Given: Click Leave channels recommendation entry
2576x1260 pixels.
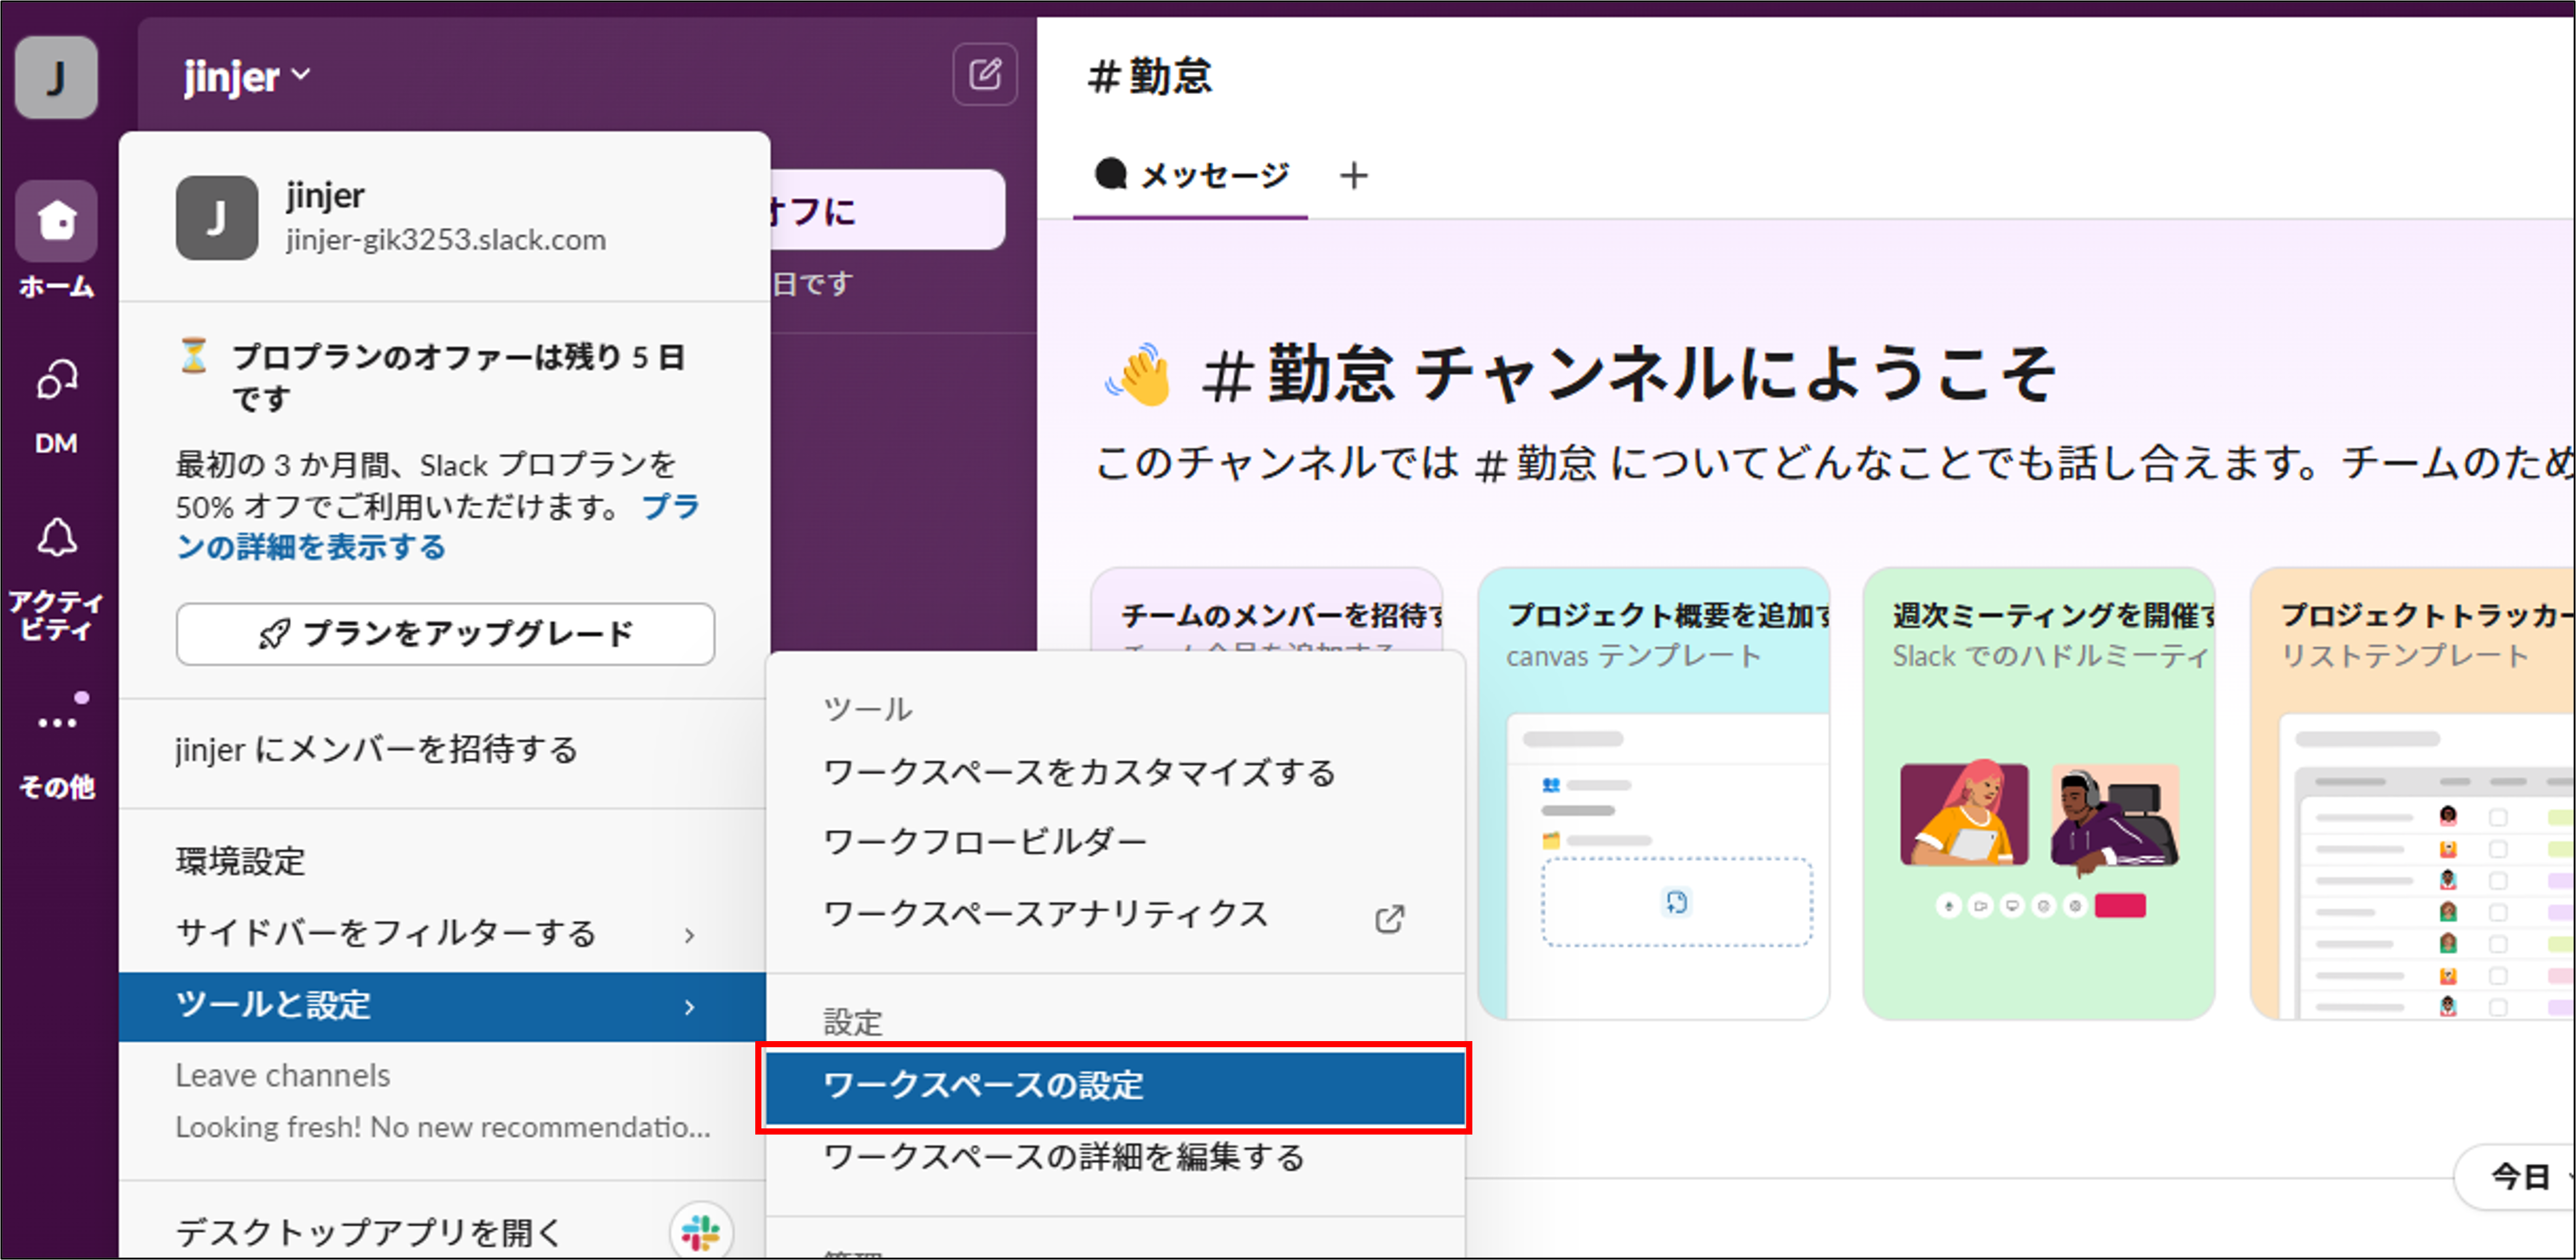Looking at the screenshot, I should (x=443, y=1101).
